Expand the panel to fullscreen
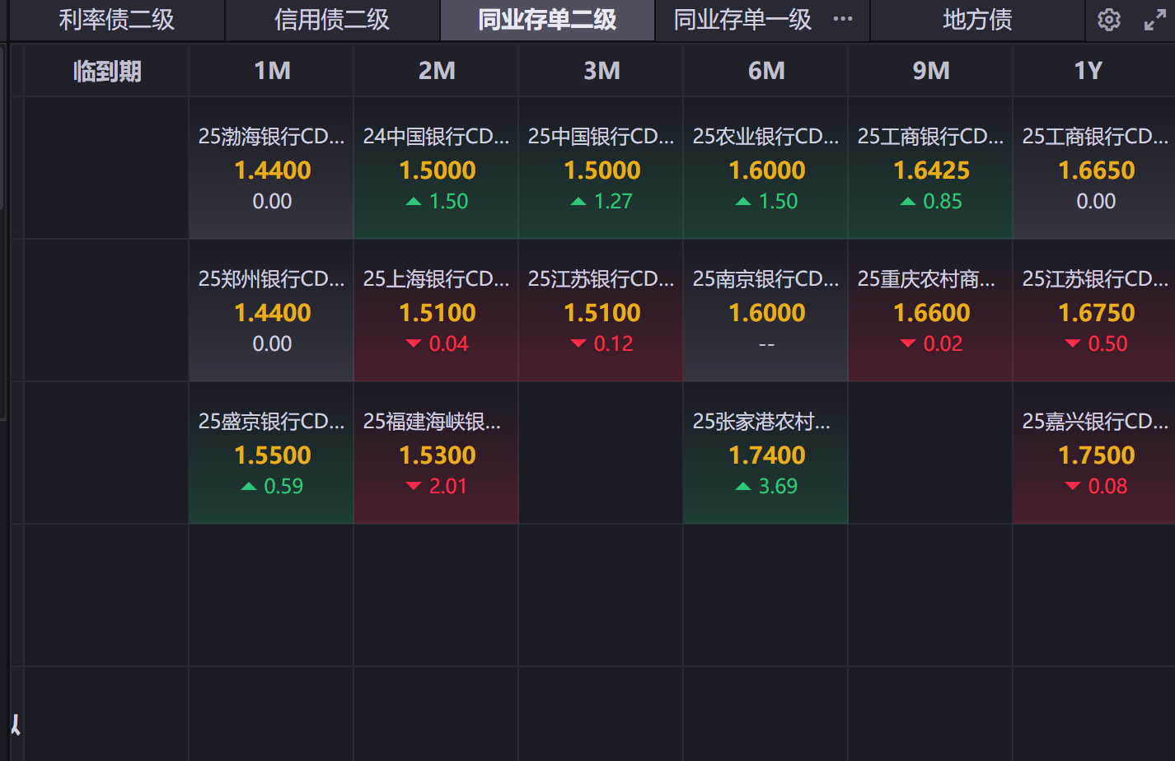 tap(1154, 20)
